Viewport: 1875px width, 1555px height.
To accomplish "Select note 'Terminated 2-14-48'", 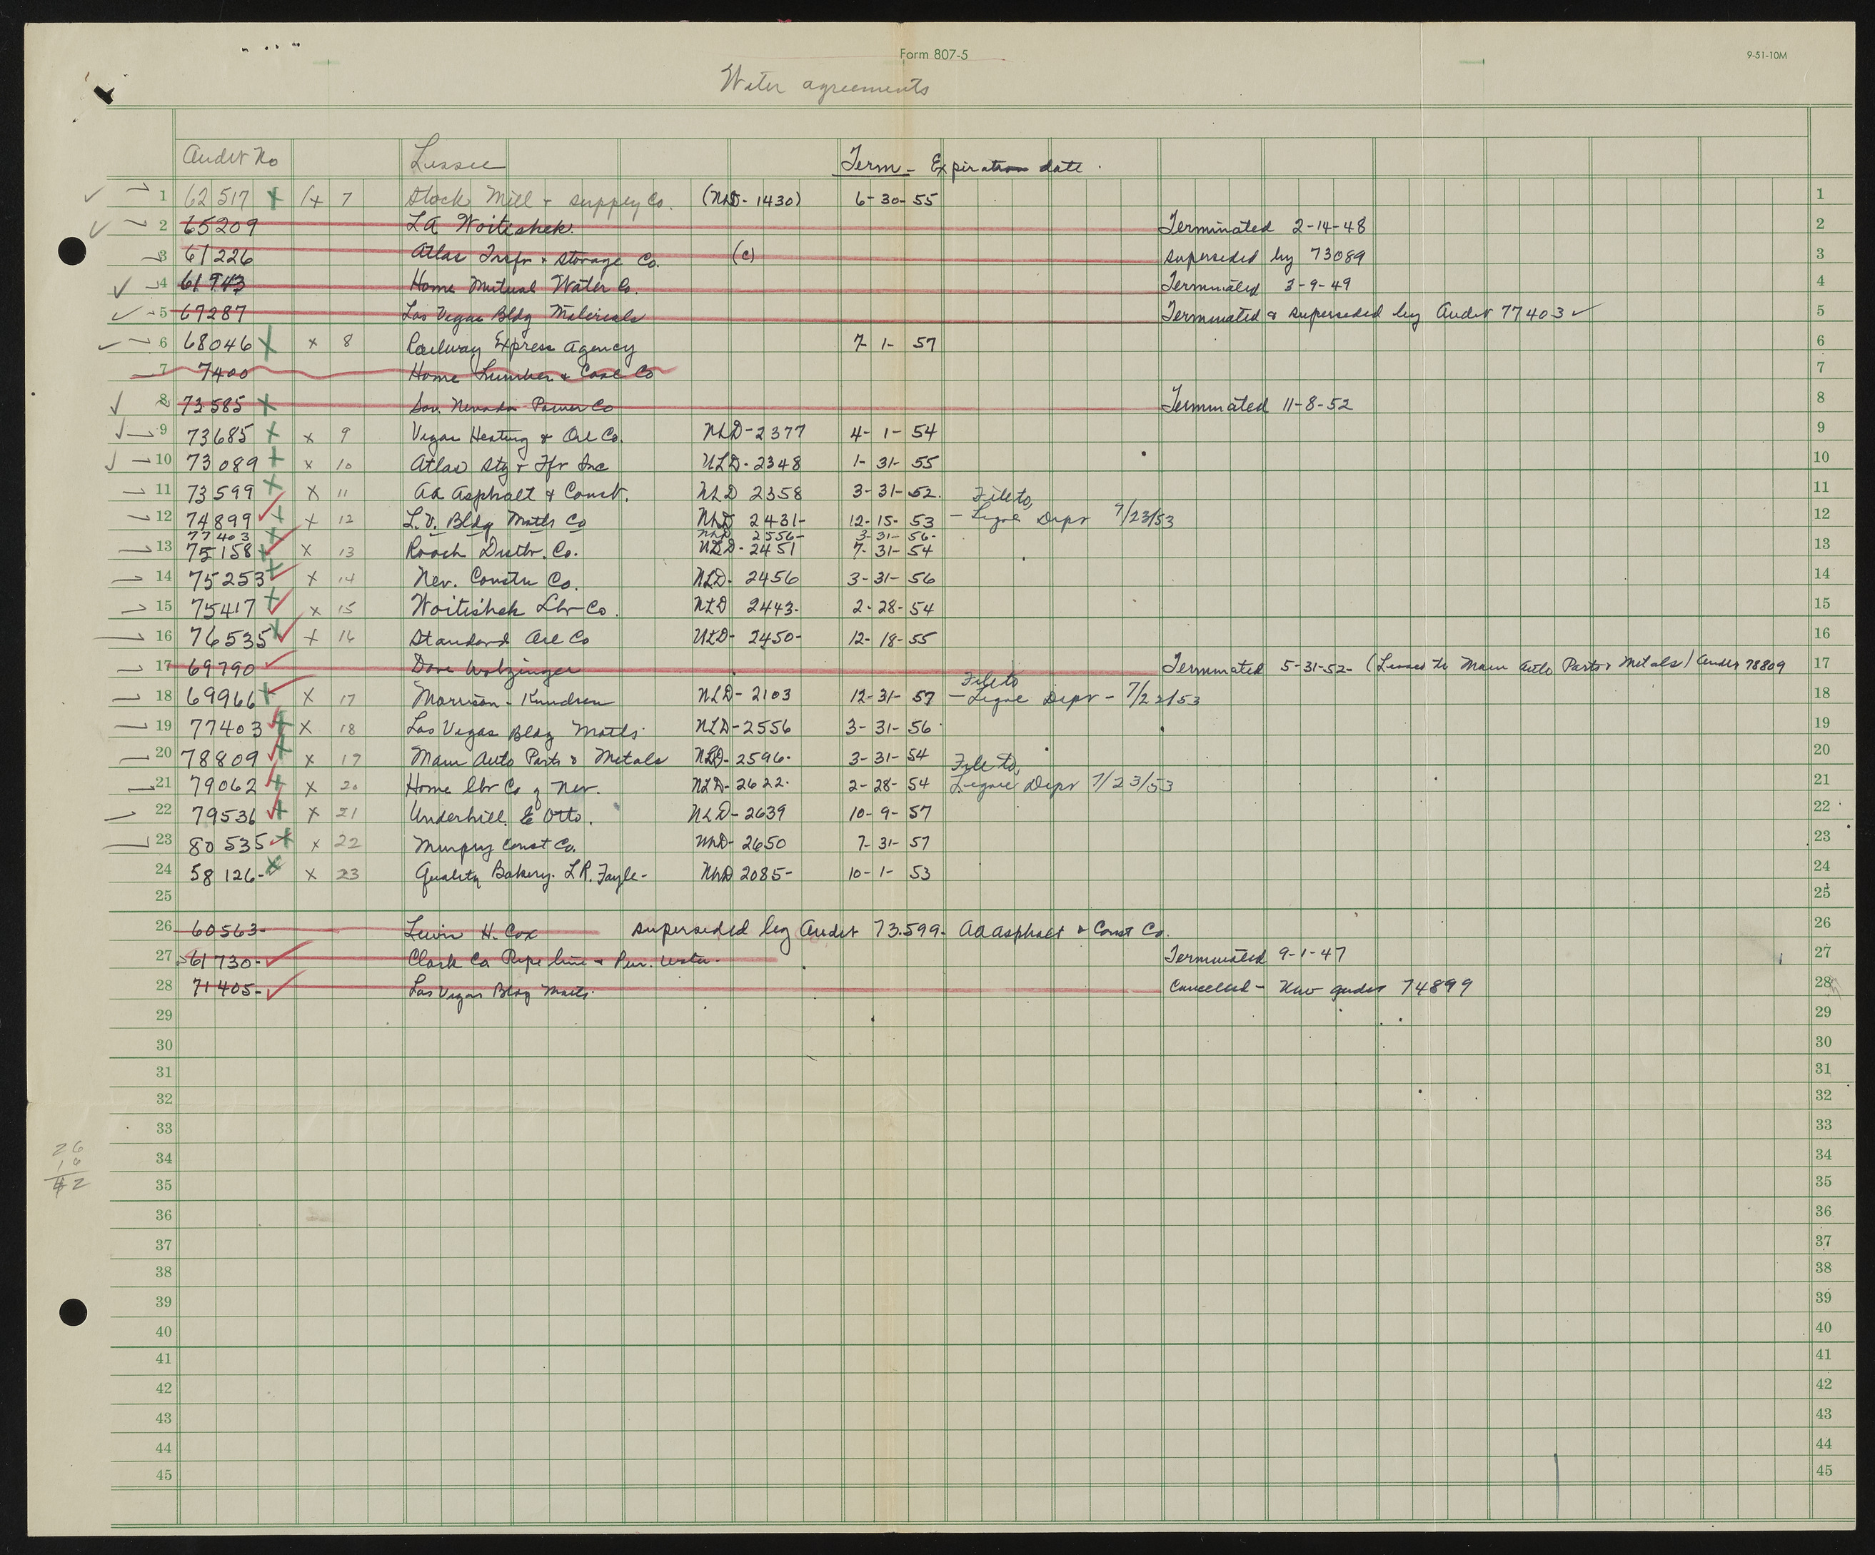I will click(1262, 226).
